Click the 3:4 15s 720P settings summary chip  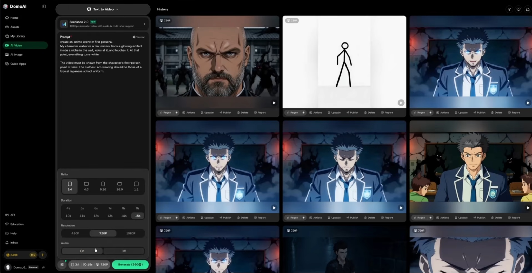click(90, 264)
